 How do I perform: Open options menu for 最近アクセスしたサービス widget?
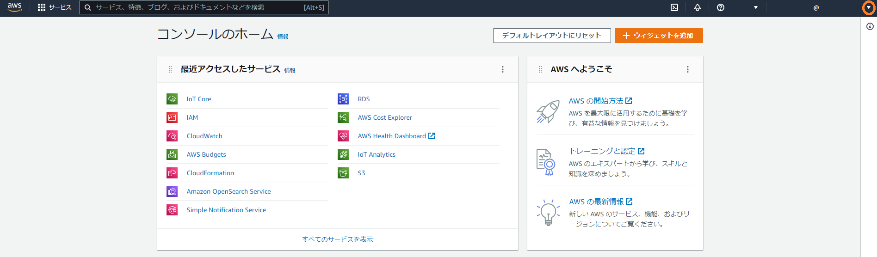tap(503, 69)
